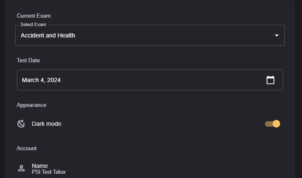Click blank space in the Dark mode row
Viewport: 302px width, 178px height.
pos(160,124)
